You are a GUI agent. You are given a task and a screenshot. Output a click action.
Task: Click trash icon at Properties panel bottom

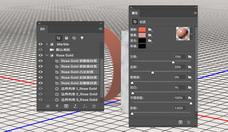pos(189,122)
